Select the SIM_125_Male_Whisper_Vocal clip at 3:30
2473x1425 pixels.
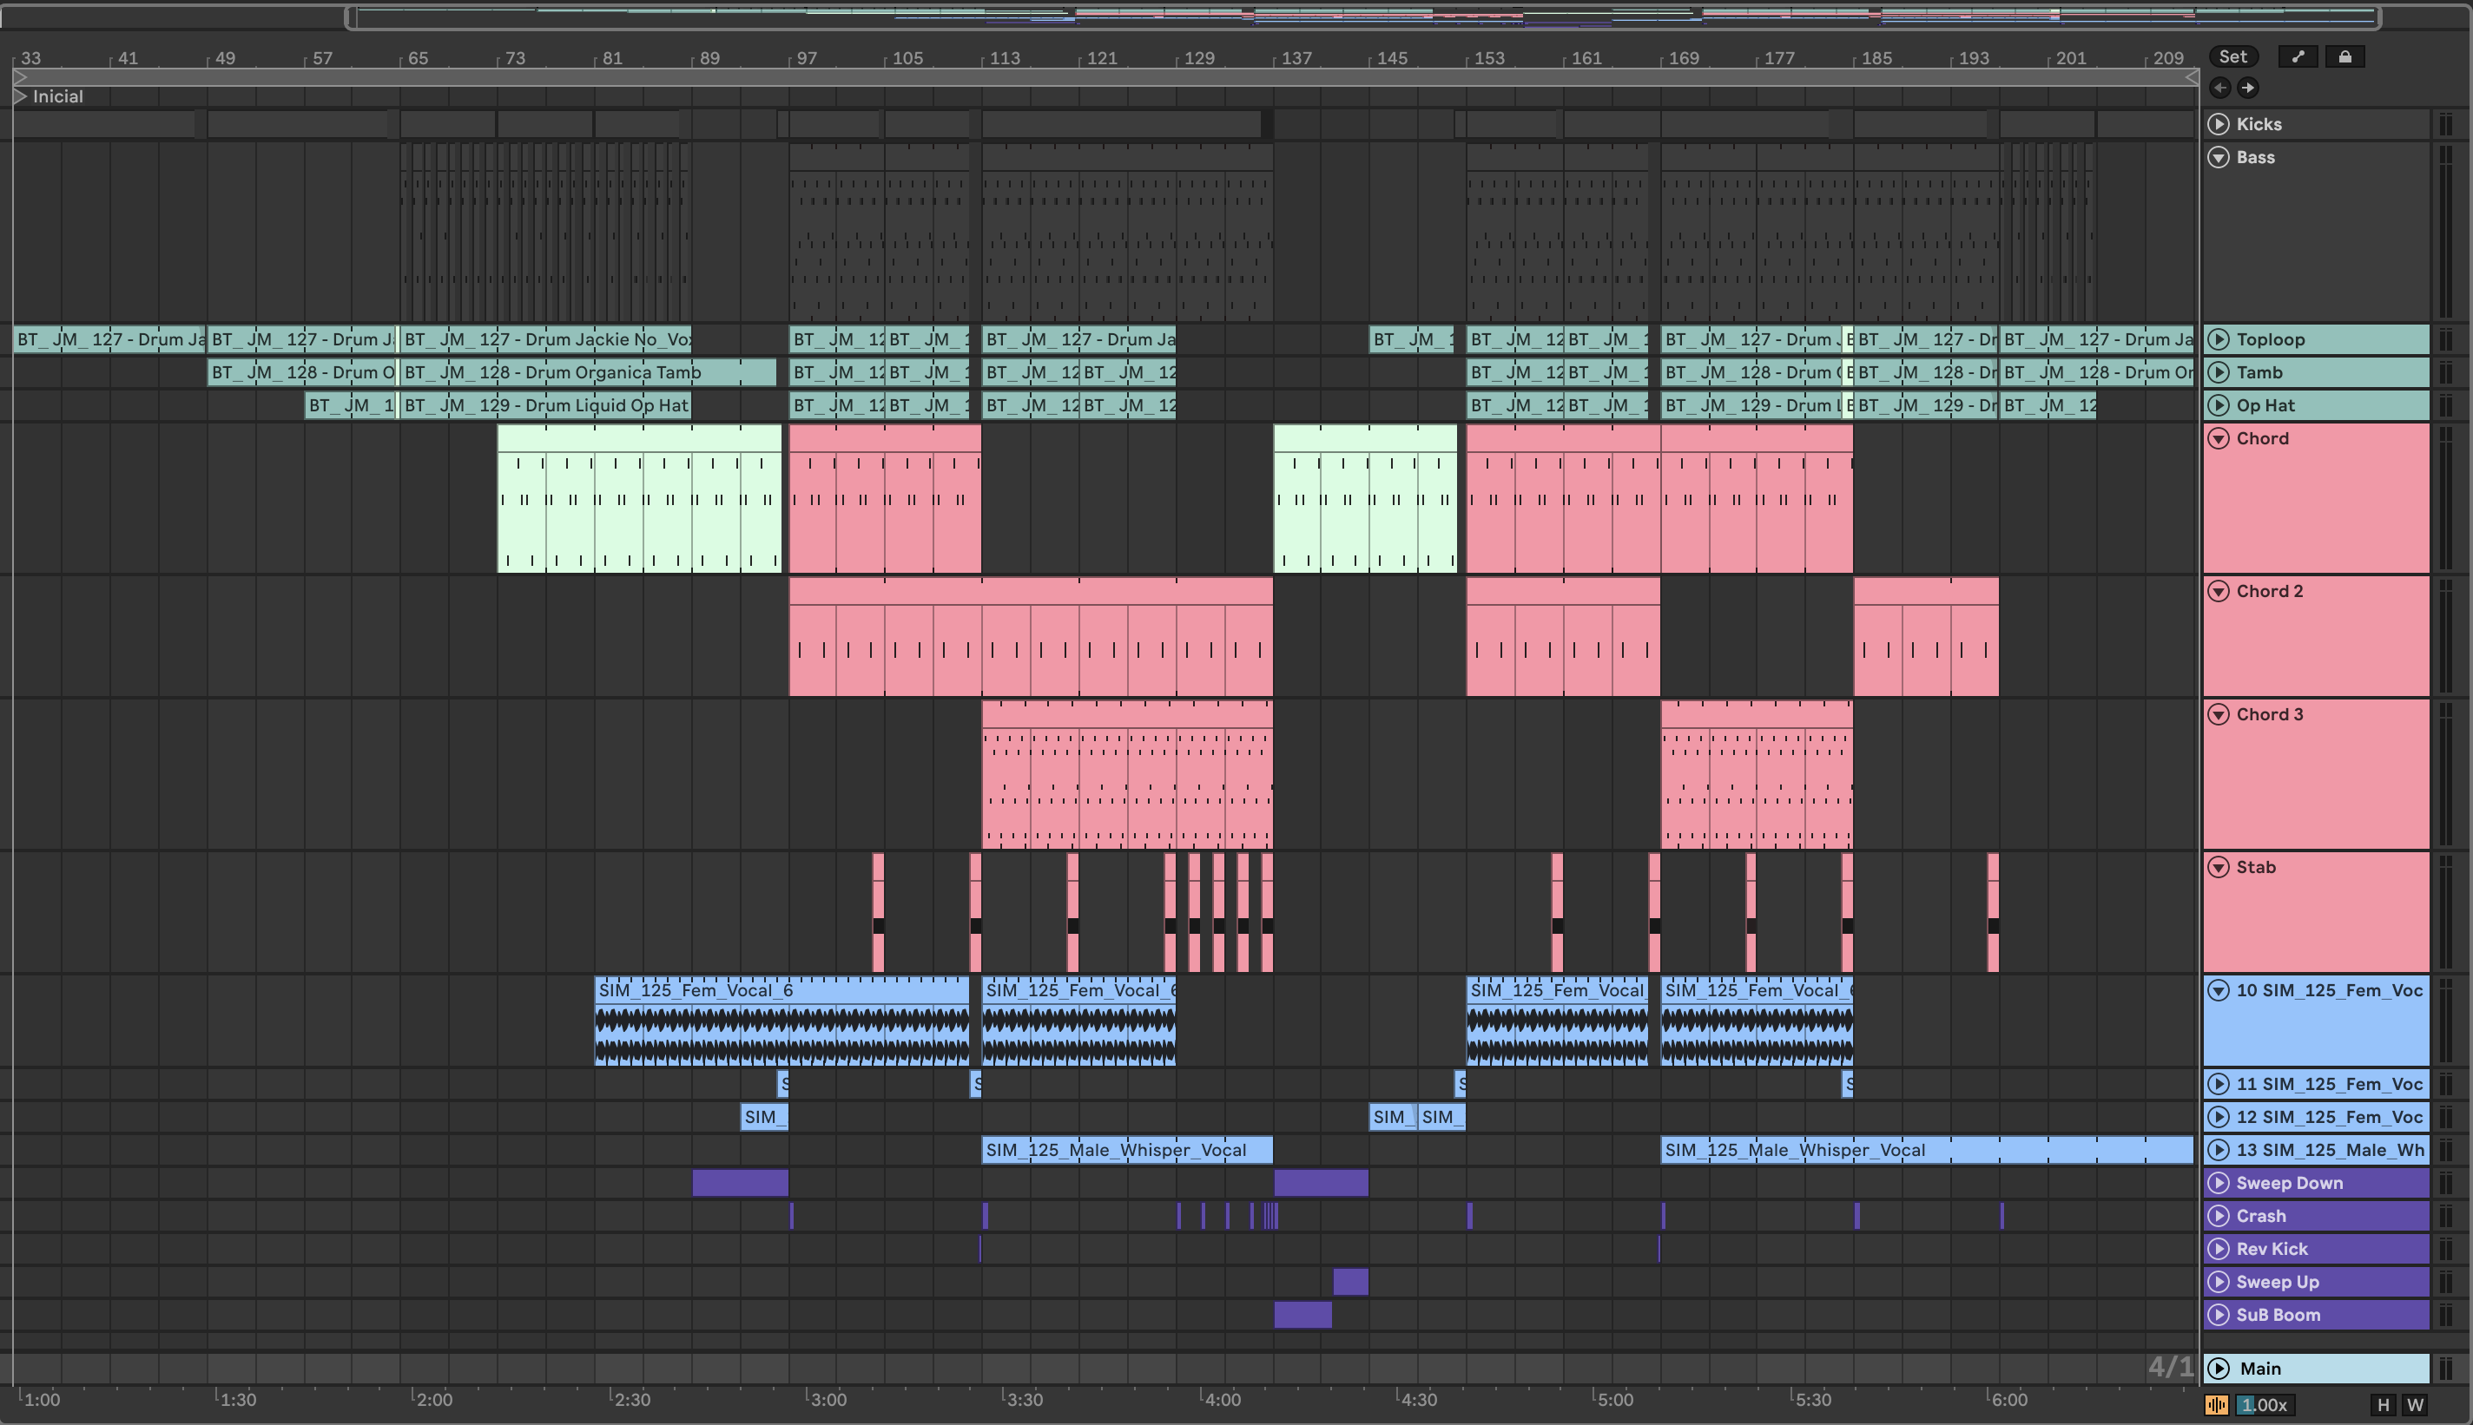click(1126, 1150)
